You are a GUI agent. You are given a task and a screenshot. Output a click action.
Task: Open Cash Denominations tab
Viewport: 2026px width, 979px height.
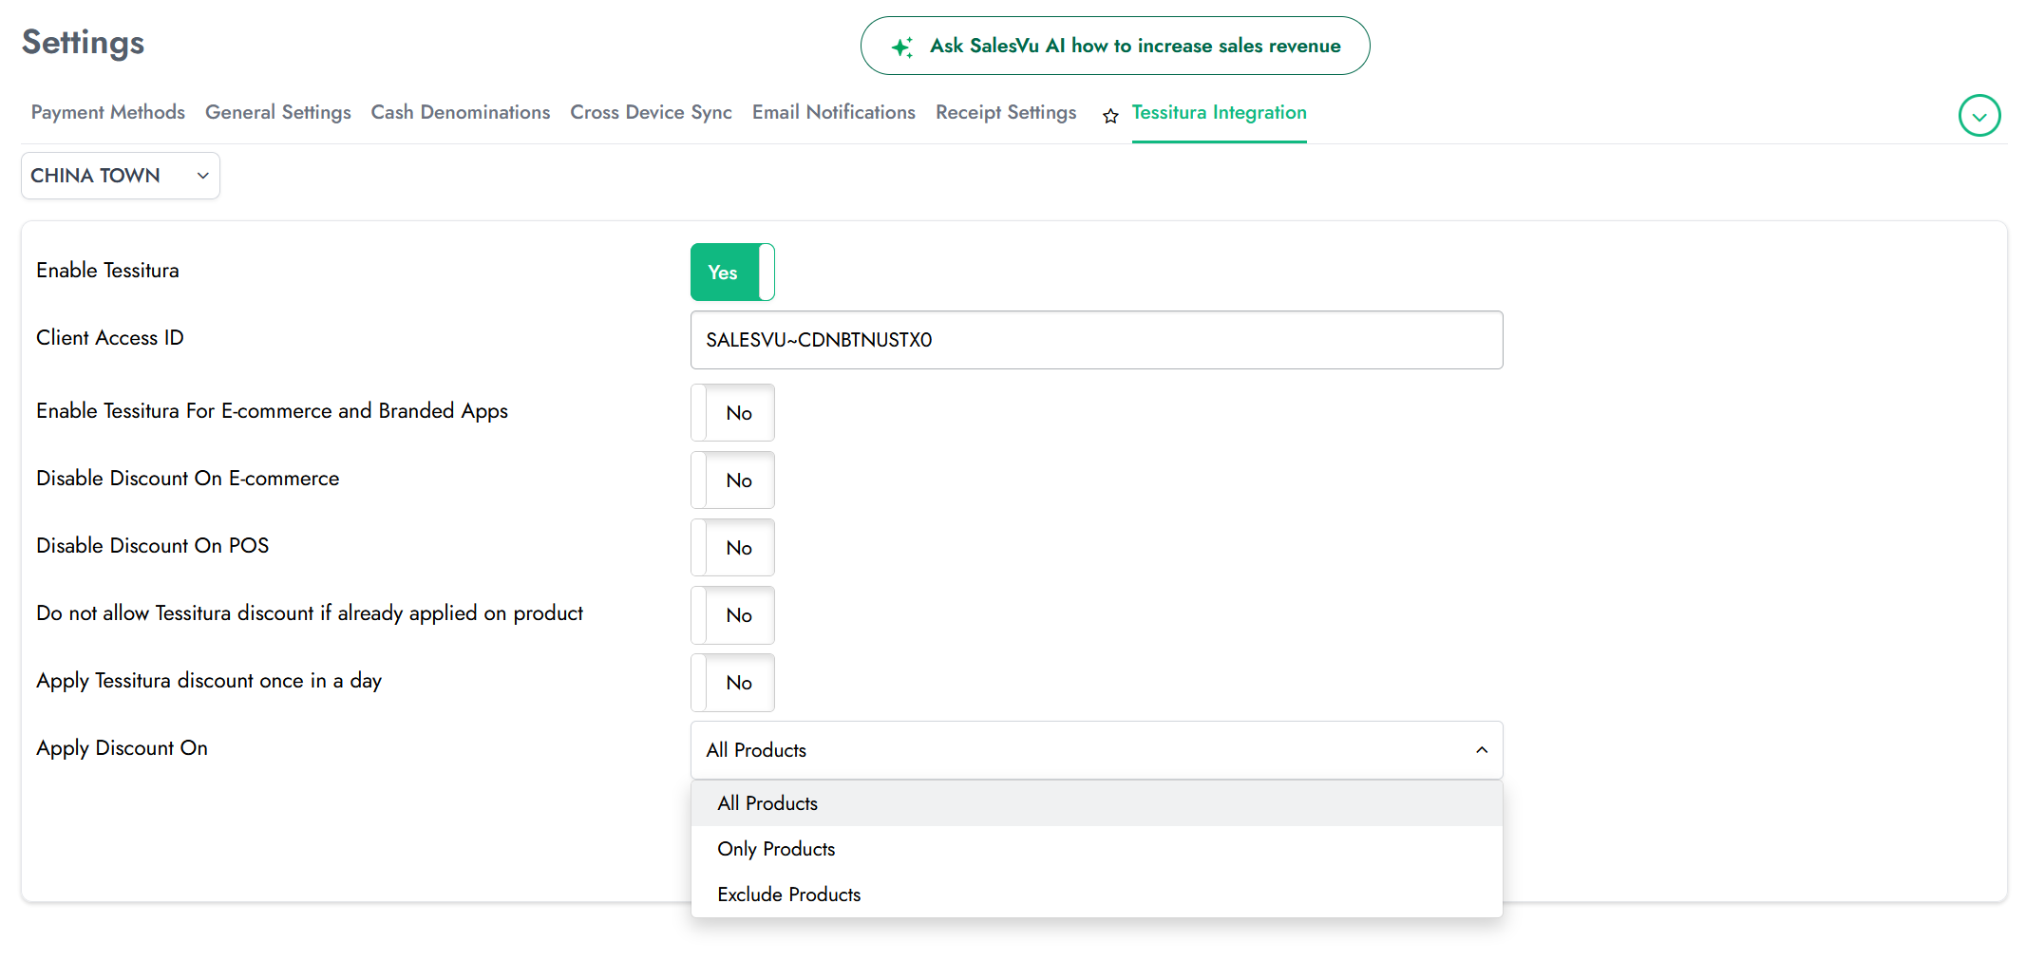(461, 112)
